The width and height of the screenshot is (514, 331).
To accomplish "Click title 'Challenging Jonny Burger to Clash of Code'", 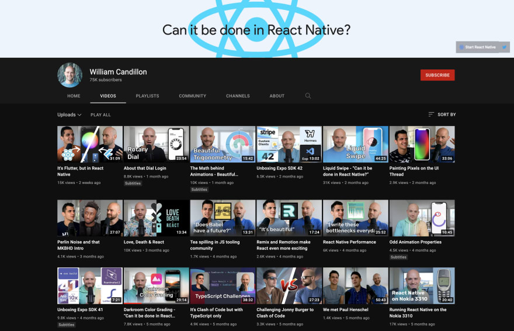I will pyautogui.click(x=285, y=313).
